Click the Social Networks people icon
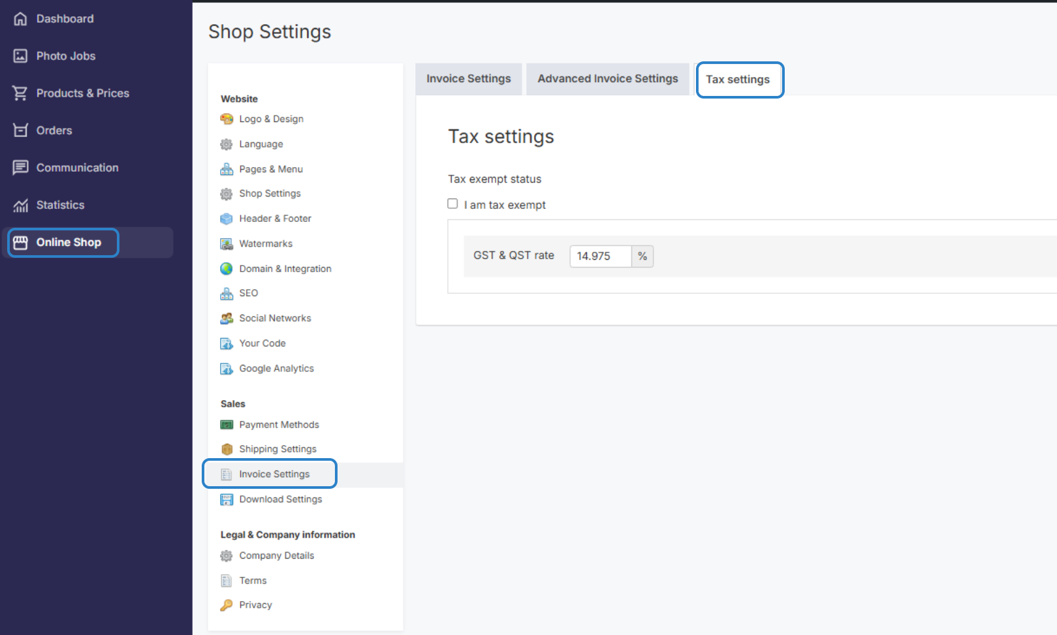 227,318
